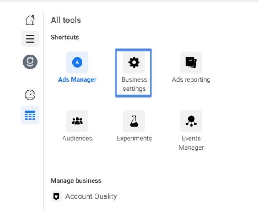This screenshot has height=210, width=259.
Task: Choose the Audiences label
Action: coord(77,138)
